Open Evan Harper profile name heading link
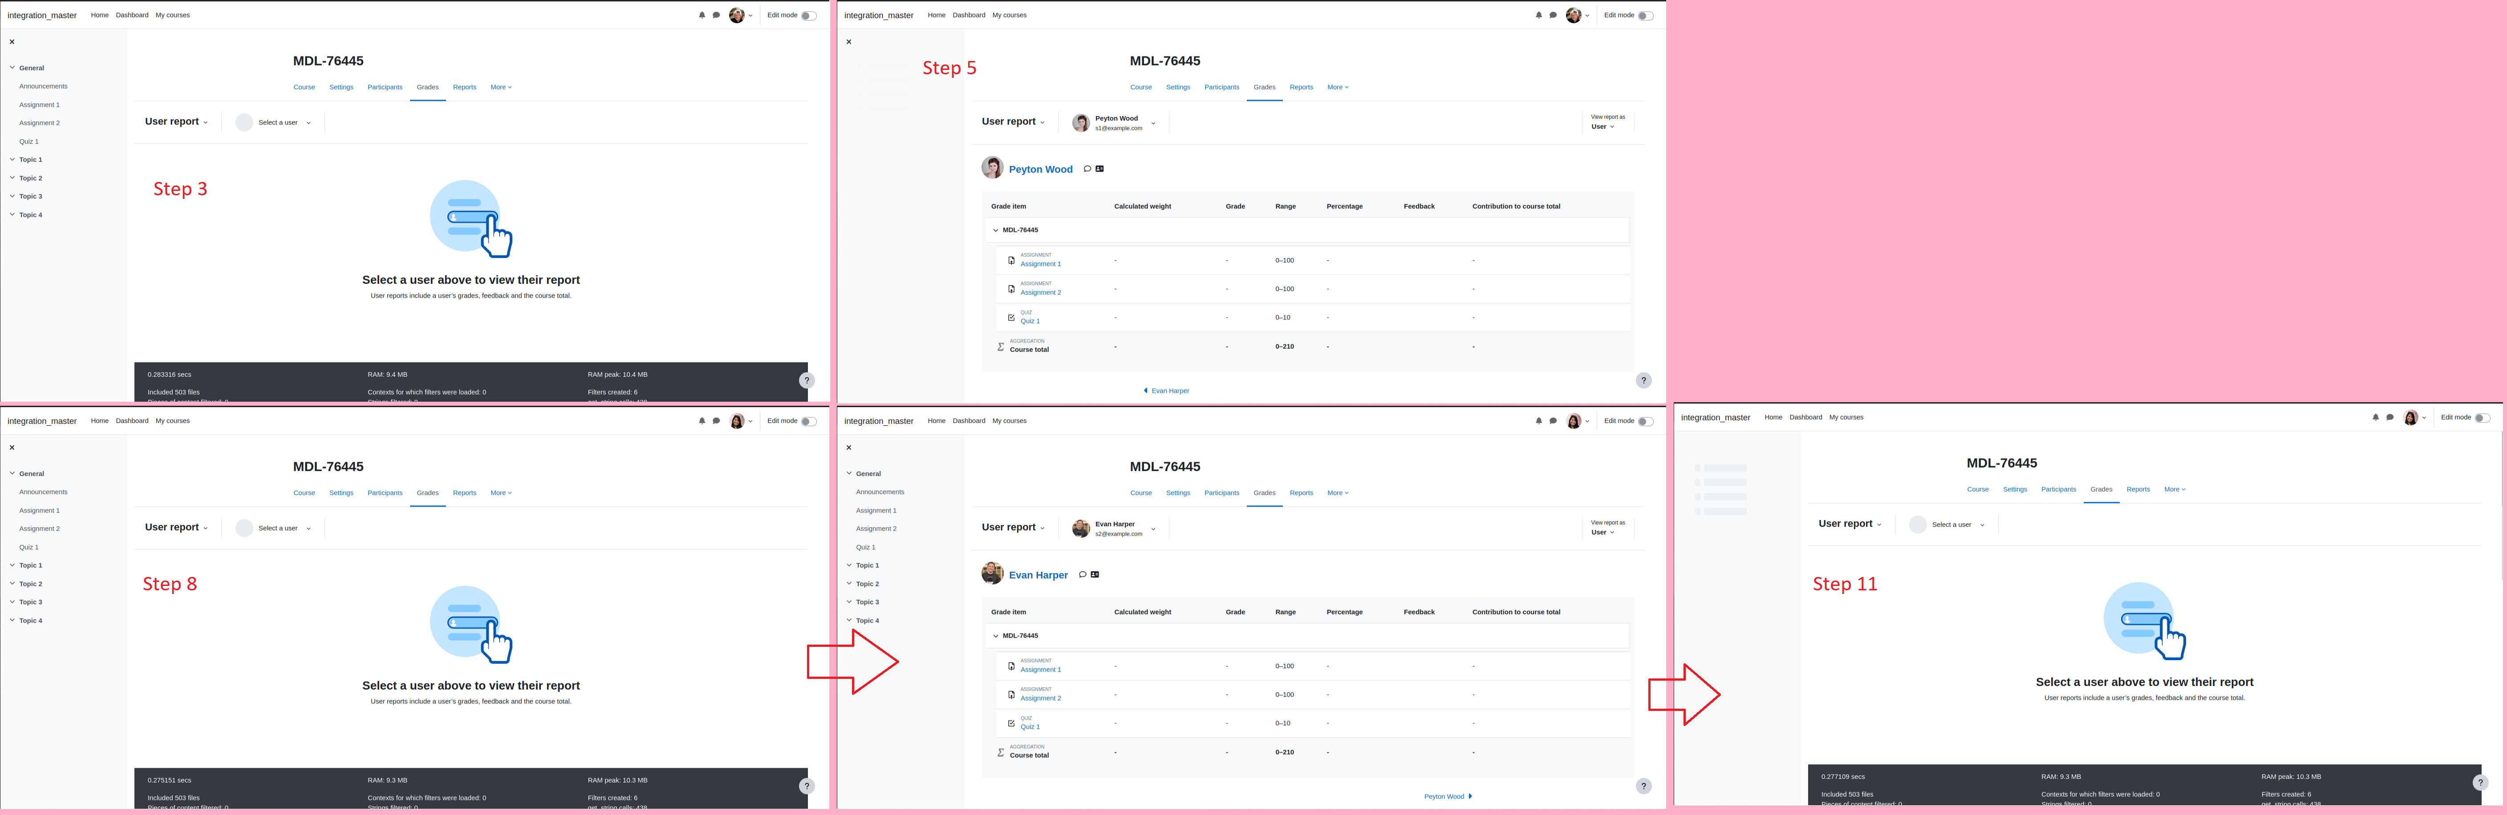This screenshot has width=2507, height=815. click(x=1038, y=575)
